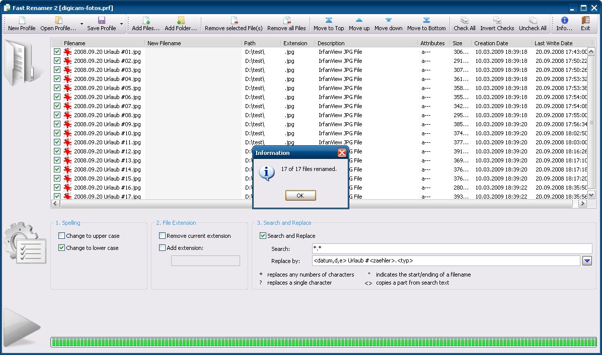Expand the Replace by placeholder dropdown

pyautogui.click(x=587, y=261)
